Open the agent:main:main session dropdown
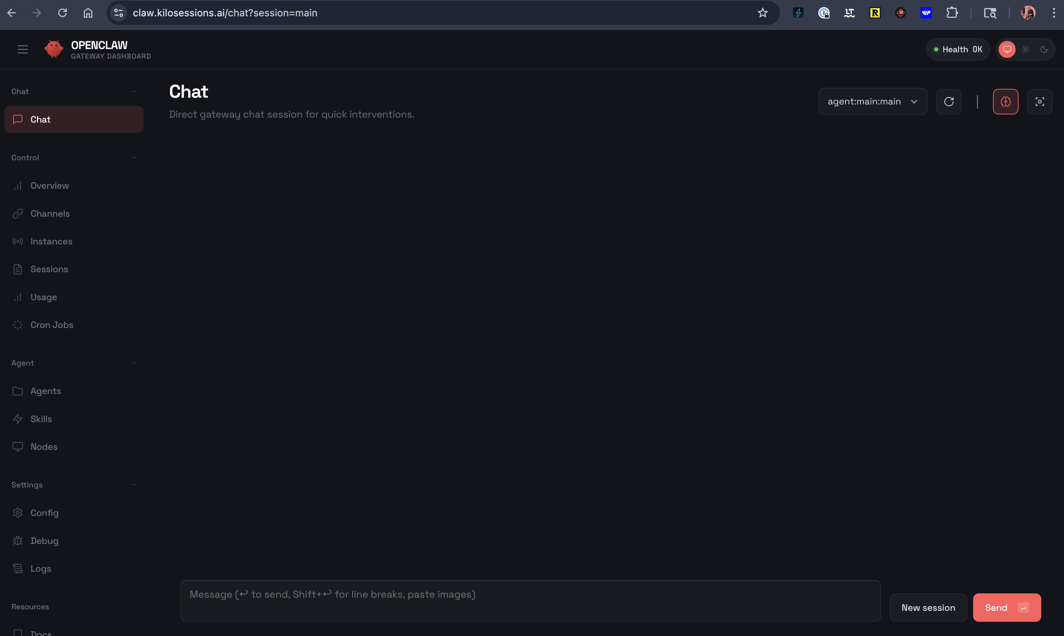The image size is (1064, 636). tap(873, 102)
